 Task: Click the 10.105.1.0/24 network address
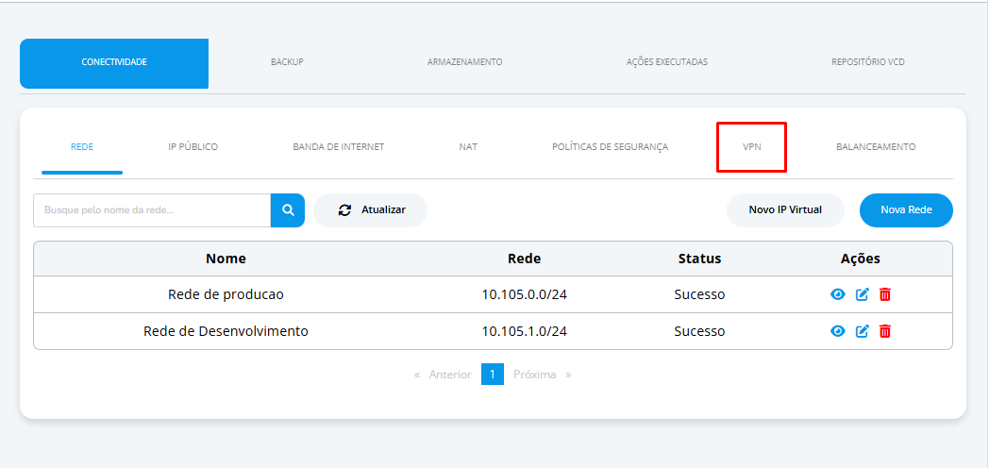click(524, 331)
